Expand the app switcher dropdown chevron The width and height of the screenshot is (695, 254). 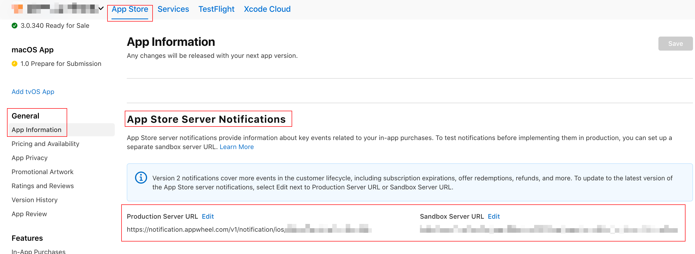pyautogui.click(x=101, y=9)
